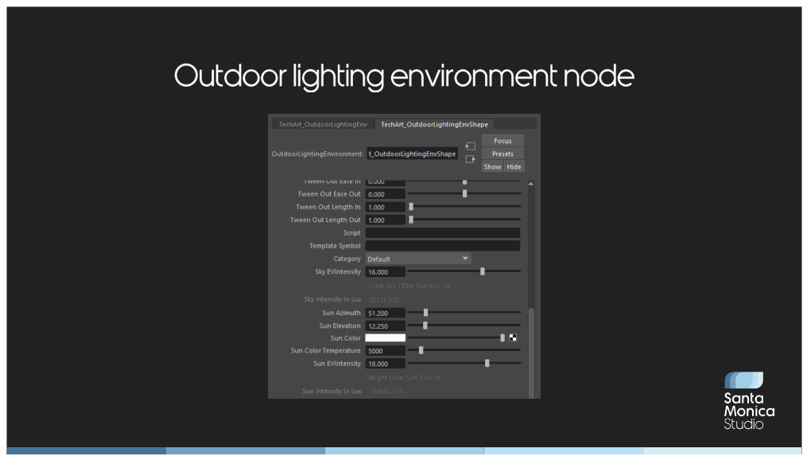Click the Sky EVIntensity slider handle
The image size is (807, 460).
[483, 271]
